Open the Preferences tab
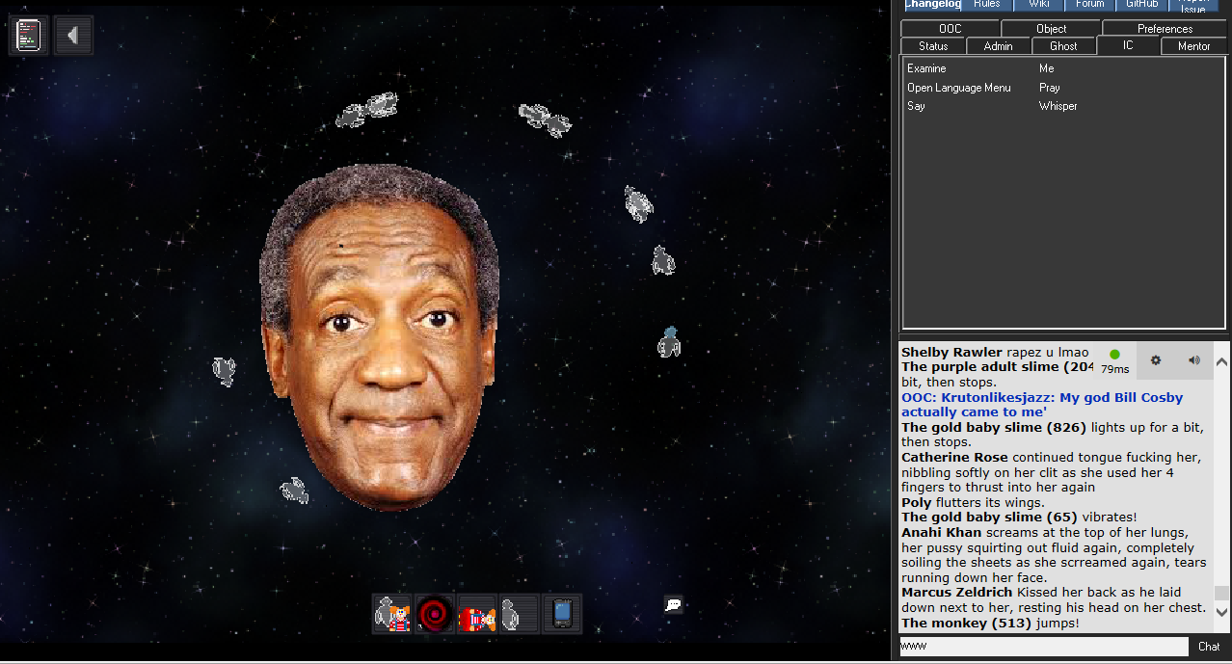1232x664 pixels. 1165,29
